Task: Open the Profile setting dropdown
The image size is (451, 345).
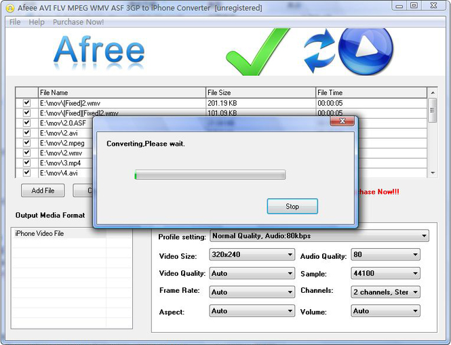Action: tap(319, 236)
